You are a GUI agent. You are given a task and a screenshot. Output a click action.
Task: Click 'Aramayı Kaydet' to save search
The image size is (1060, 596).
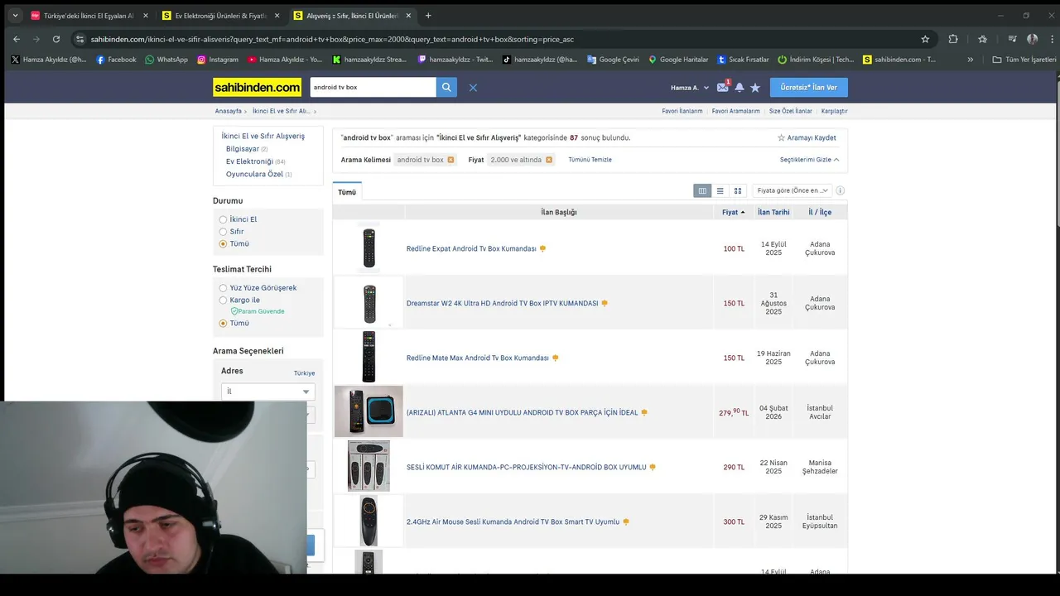pyautogui.click(x=807, y=138)
